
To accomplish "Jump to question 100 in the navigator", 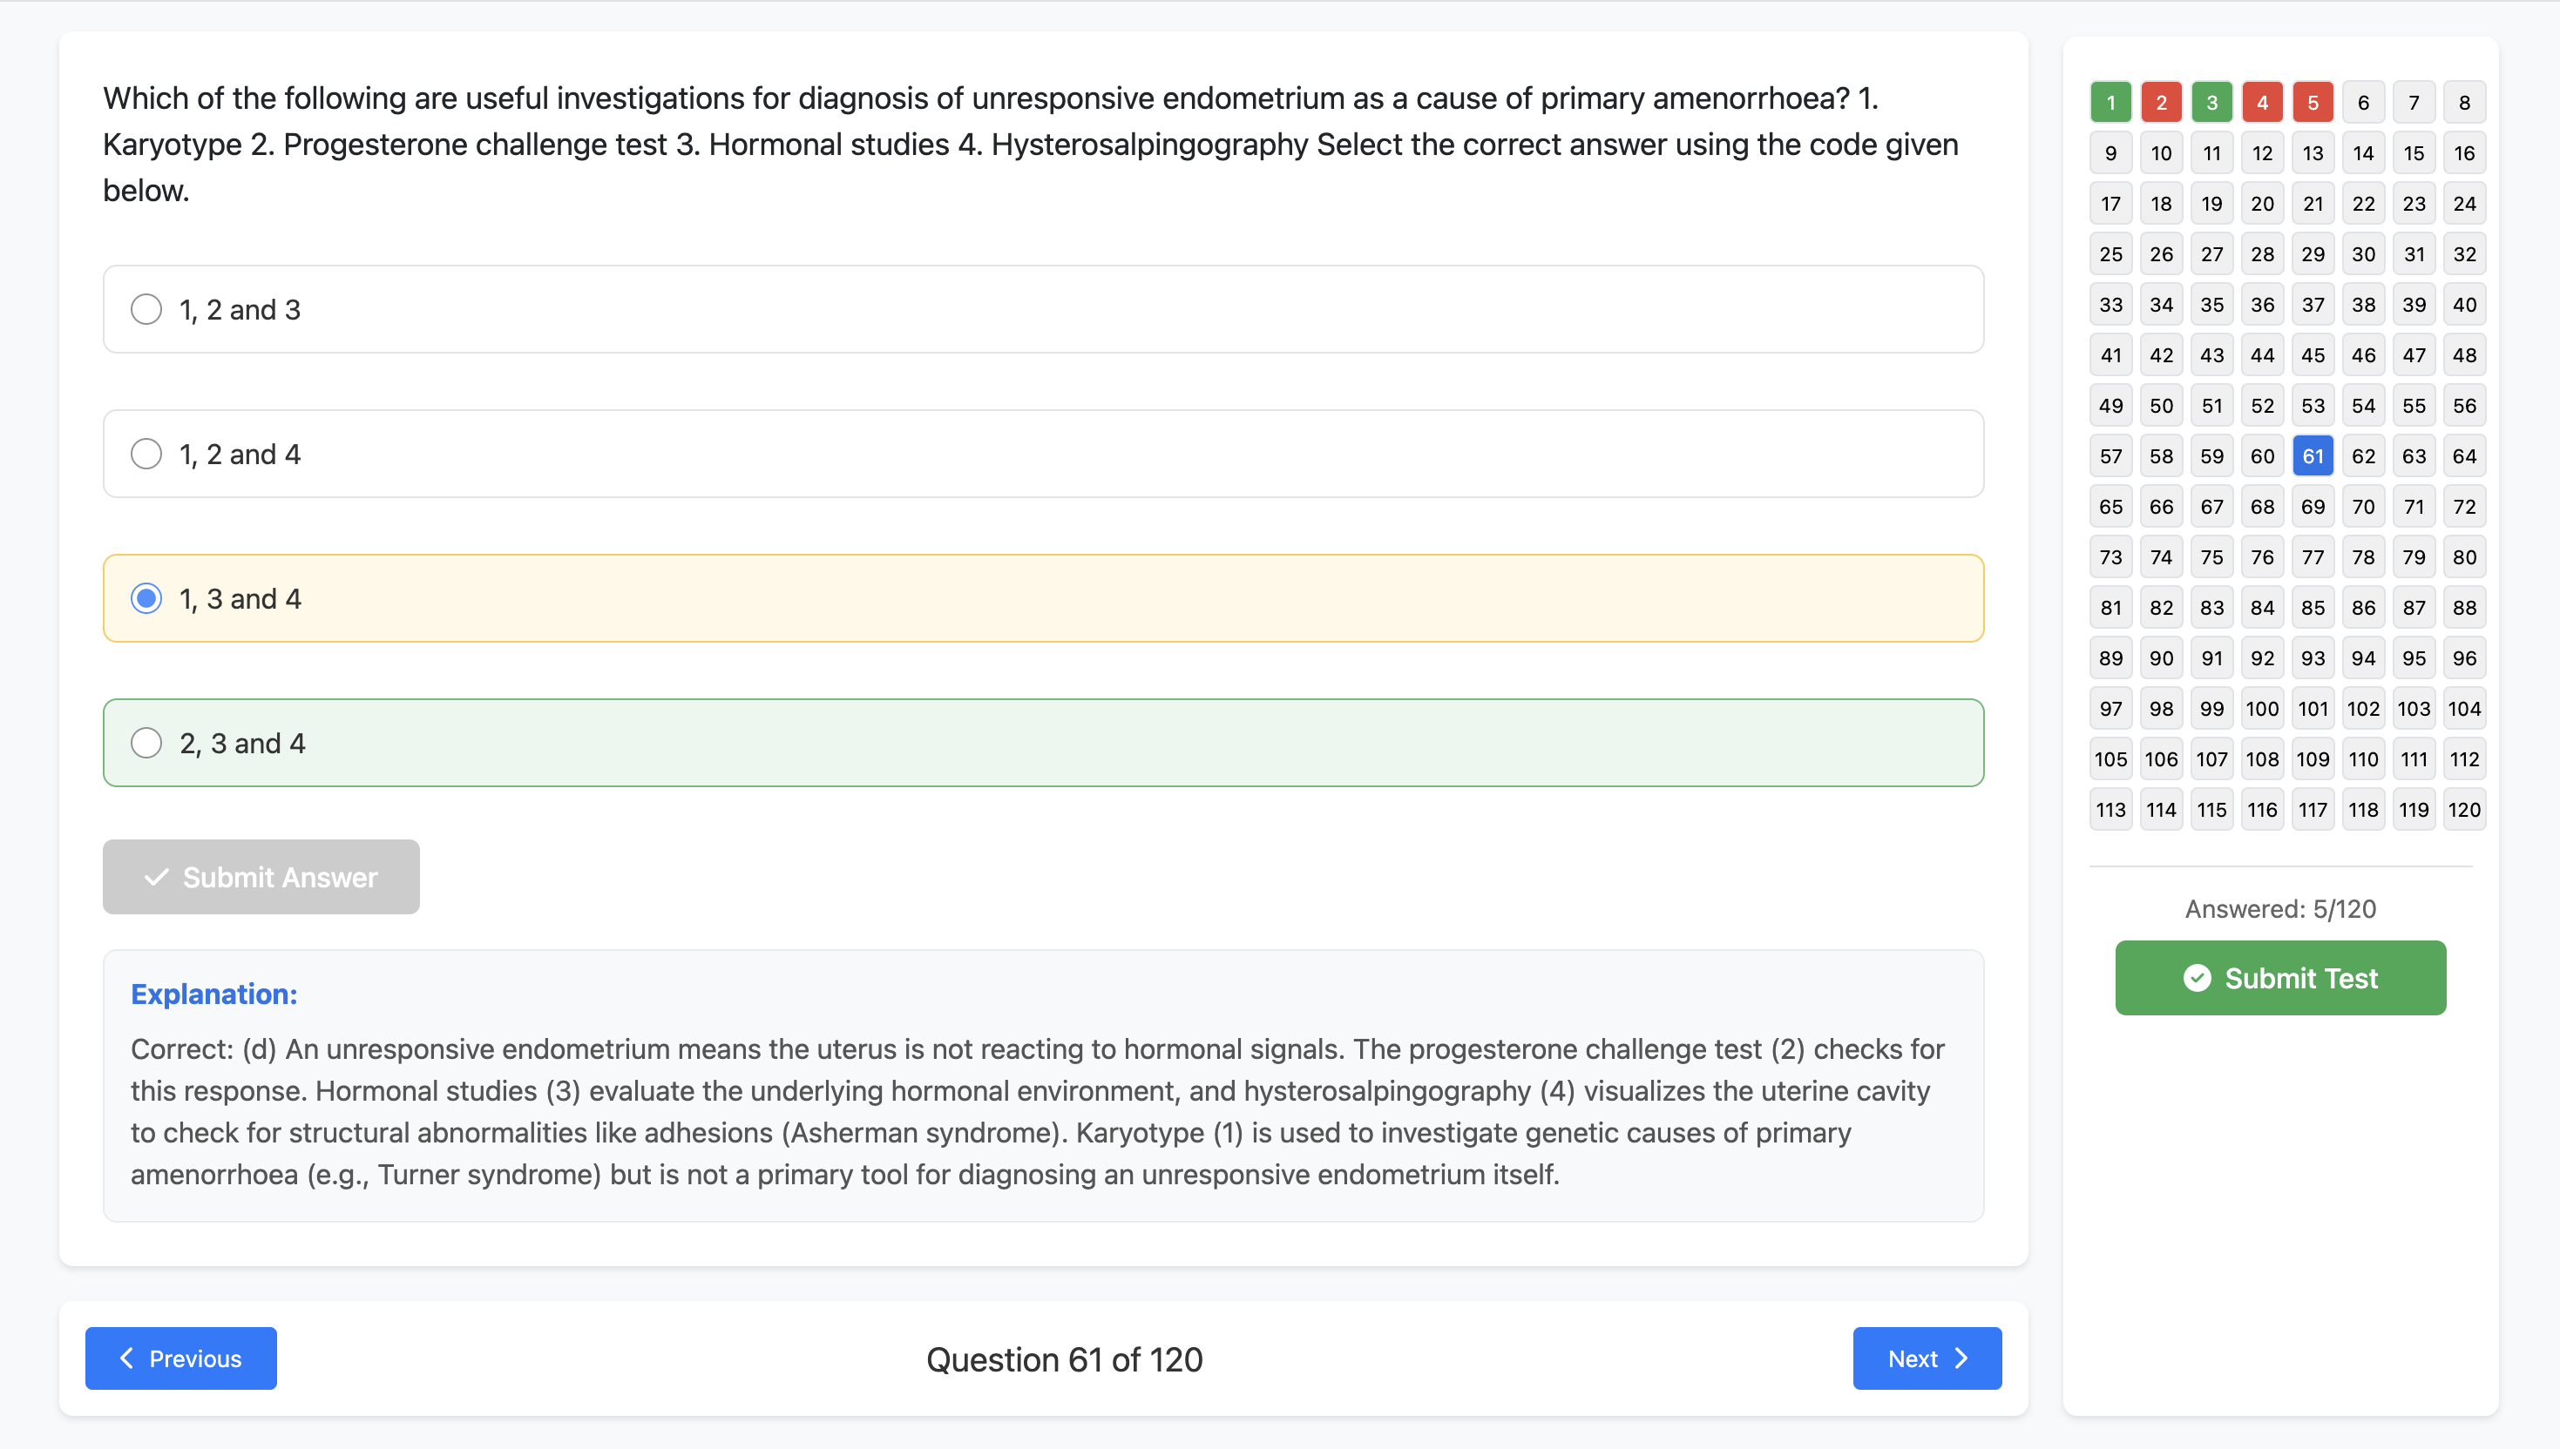I will click(x=2262, y=708).
